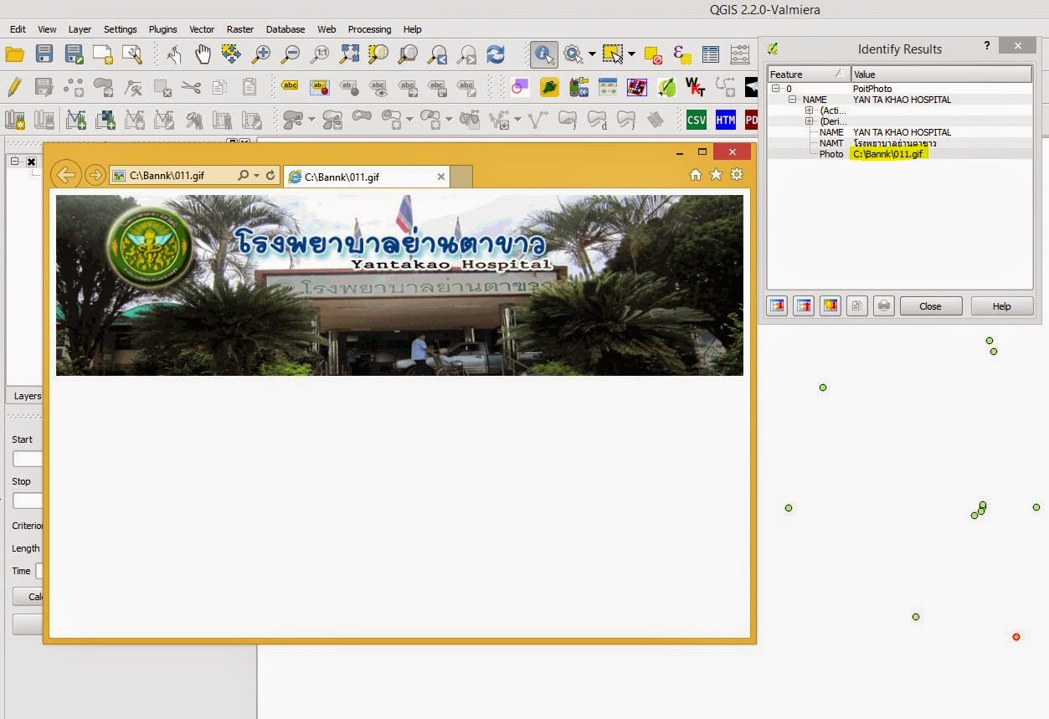Click the Add Vector Layer icon
The image size is (1049, 719).
coord(76,120)
